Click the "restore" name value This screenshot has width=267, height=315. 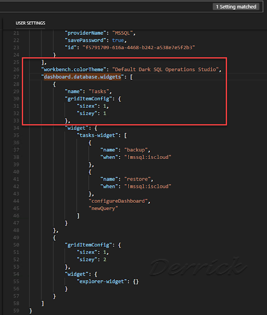[x=137, y=179]
